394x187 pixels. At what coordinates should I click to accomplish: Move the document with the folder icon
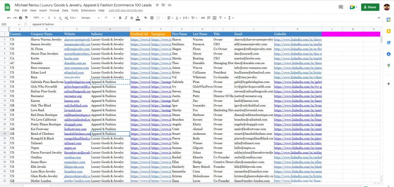(163, 5)
